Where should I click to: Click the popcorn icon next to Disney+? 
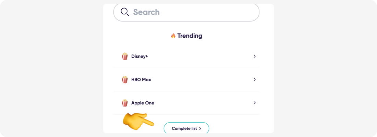click(125, 57)
